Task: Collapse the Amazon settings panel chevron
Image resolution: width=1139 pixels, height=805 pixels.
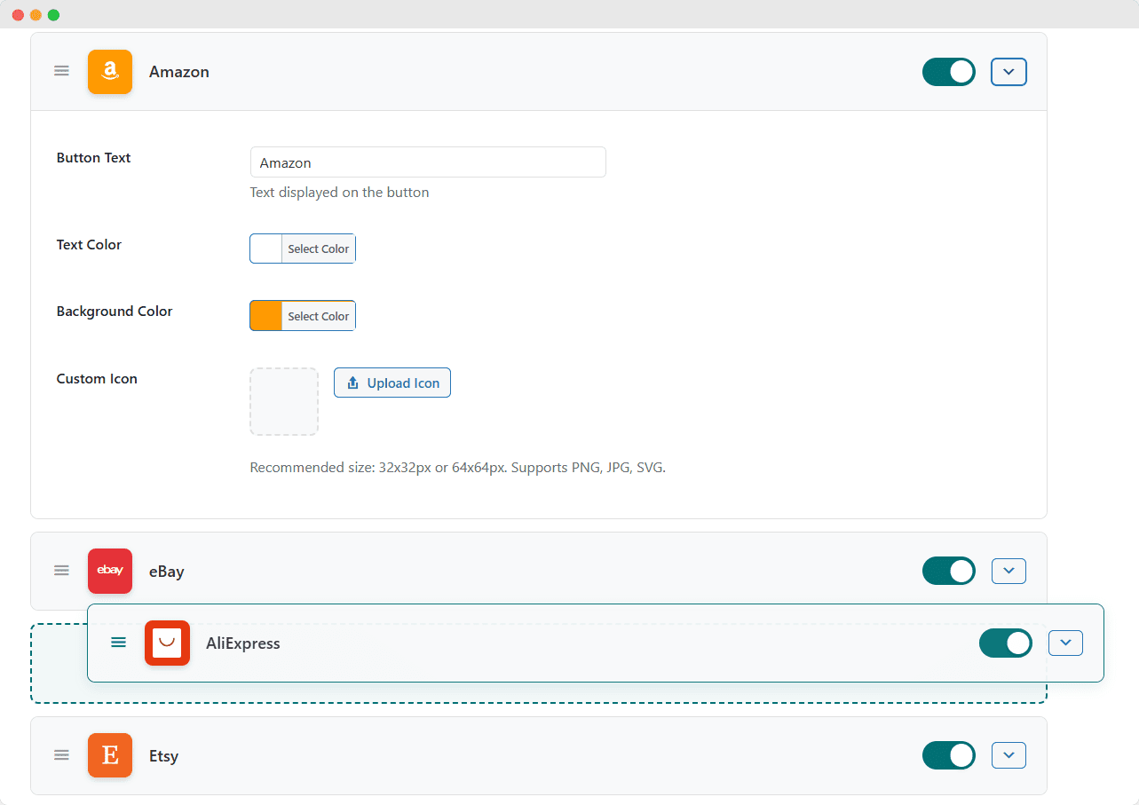Action: click(1008, 72)
